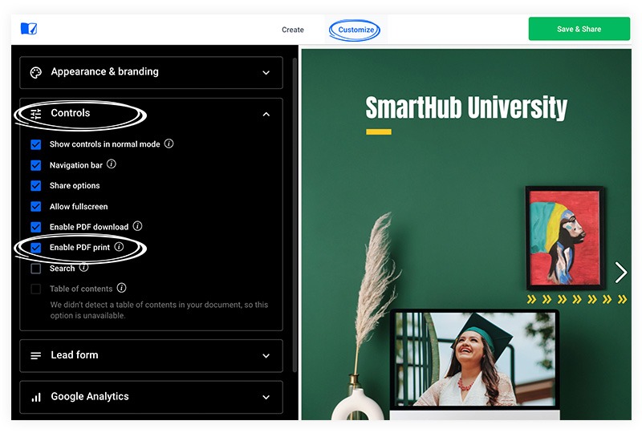Uncheck Show controls in normal mode
The image size is (642, 433).
pos(36,144)
